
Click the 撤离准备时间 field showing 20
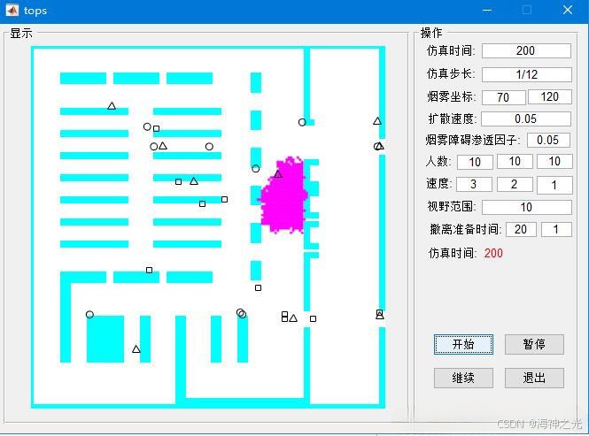point(521,229)
